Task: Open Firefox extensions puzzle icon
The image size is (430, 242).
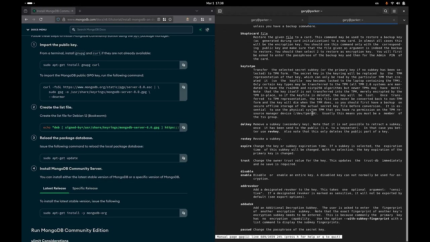Action: [x=195, y=19]
